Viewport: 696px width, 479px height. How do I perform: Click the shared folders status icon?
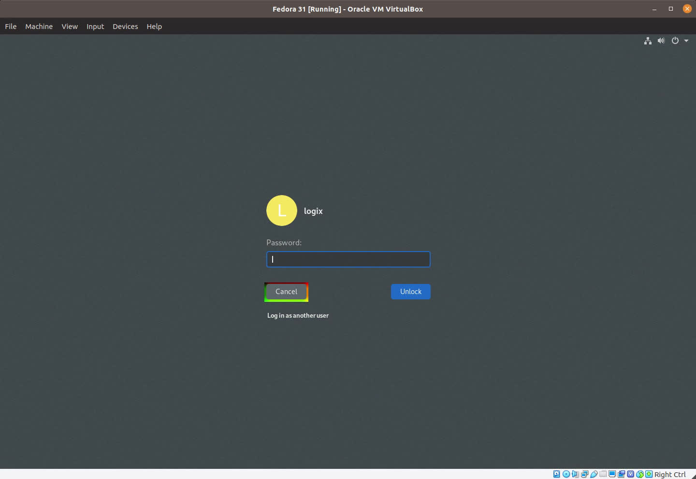(x=603, y=474)
